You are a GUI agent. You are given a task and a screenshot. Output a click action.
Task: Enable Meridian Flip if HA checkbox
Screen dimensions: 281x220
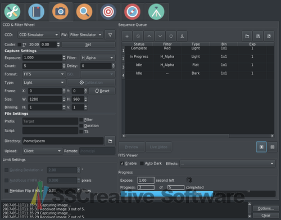coord(6,191)
